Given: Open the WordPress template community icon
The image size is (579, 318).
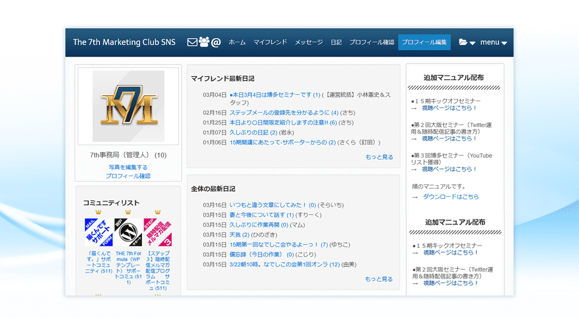Looking at the screenshot, I should click(128, 232).
